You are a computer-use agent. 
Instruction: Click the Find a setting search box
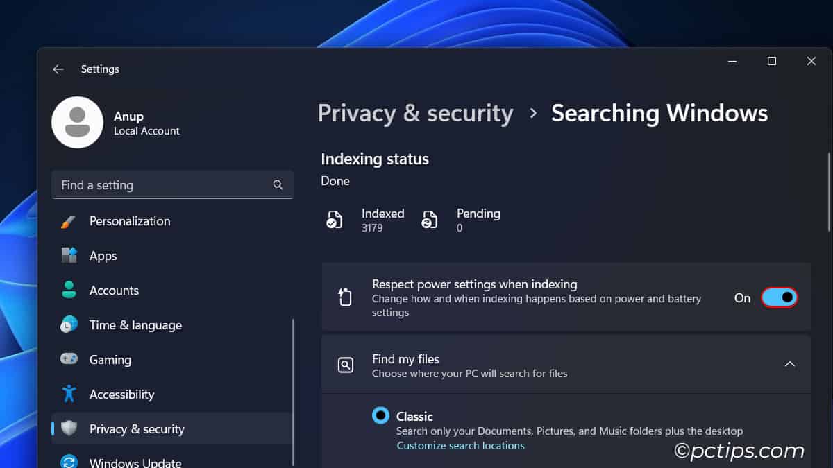(172, 185)
